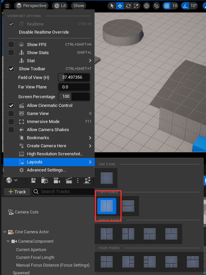Select the four-pane 2x2 grid layout
Screen dimensions: 206x275
click(x=107, y=261)
